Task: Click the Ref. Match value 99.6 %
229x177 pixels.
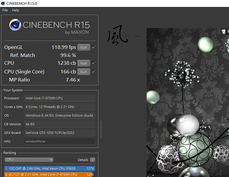Action: click(x=68, y=55)
